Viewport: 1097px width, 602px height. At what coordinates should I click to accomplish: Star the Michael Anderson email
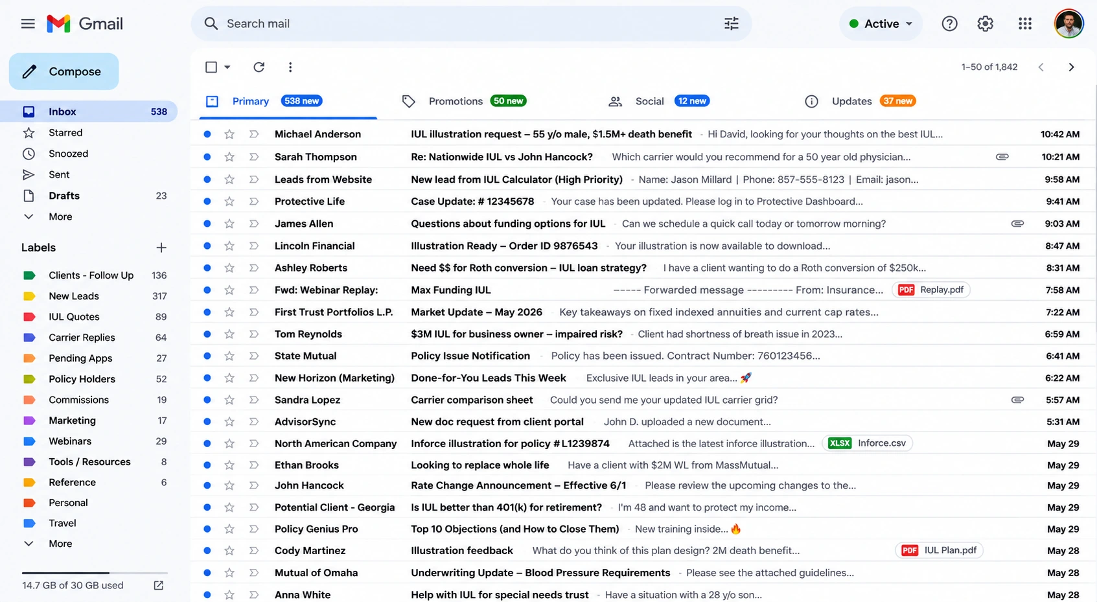229,134
